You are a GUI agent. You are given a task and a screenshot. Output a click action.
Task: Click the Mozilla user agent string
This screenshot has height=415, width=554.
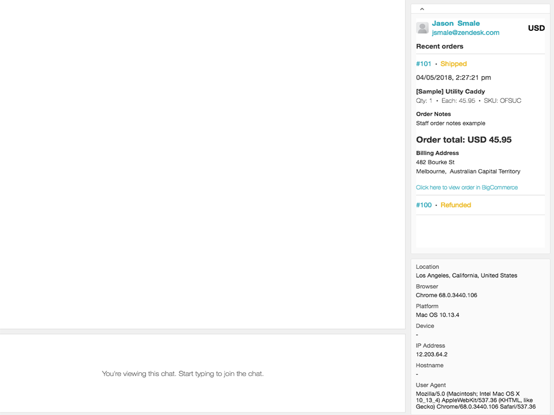475,400
